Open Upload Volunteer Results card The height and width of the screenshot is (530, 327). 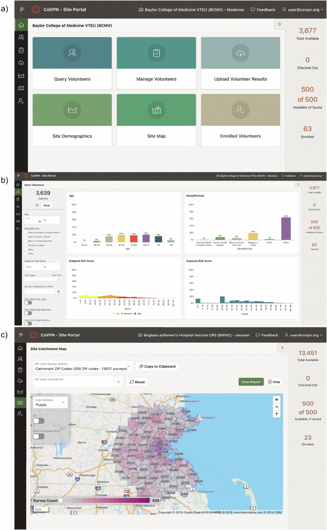coord(241,63)
